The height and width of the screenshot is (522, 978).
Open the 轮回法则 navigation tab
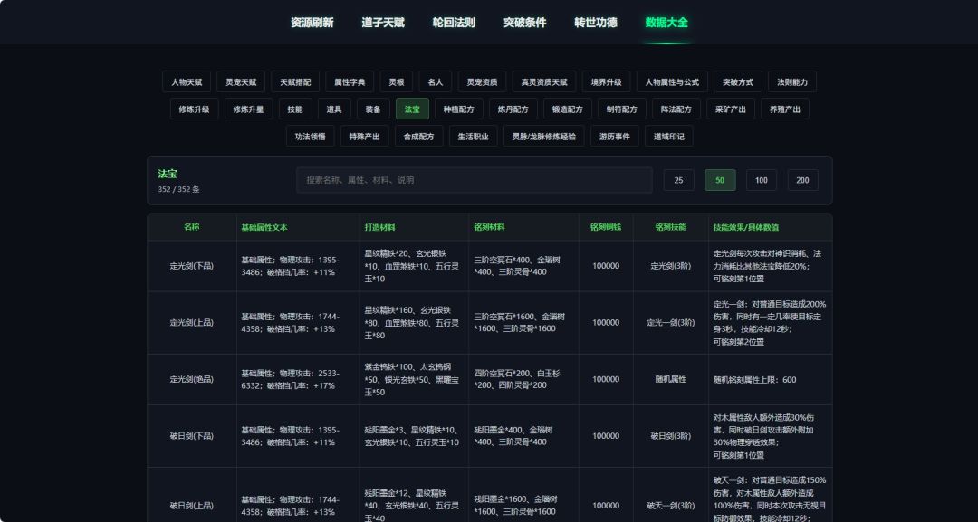[x=454, y=23]
